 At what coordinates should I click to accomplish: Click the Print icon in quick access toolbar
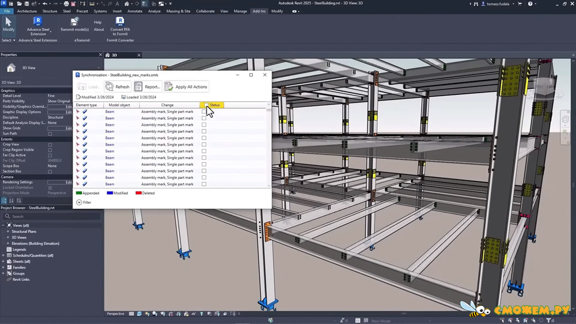pyautogui.click(x=66, y=3)
